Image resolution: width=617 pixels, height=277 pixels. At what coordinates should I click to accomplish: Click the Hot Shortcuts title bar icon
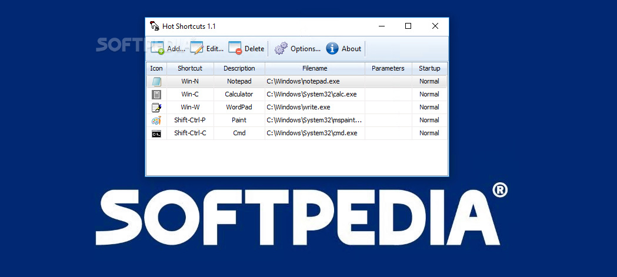click(x=154, y=26)
